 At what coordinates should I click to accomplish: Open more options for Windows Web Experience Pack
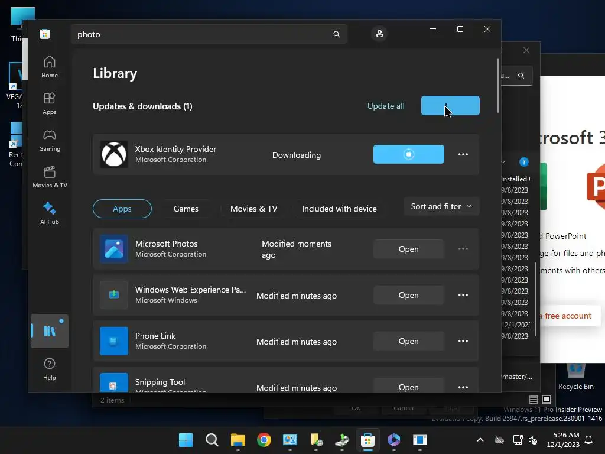coord(463,295)
